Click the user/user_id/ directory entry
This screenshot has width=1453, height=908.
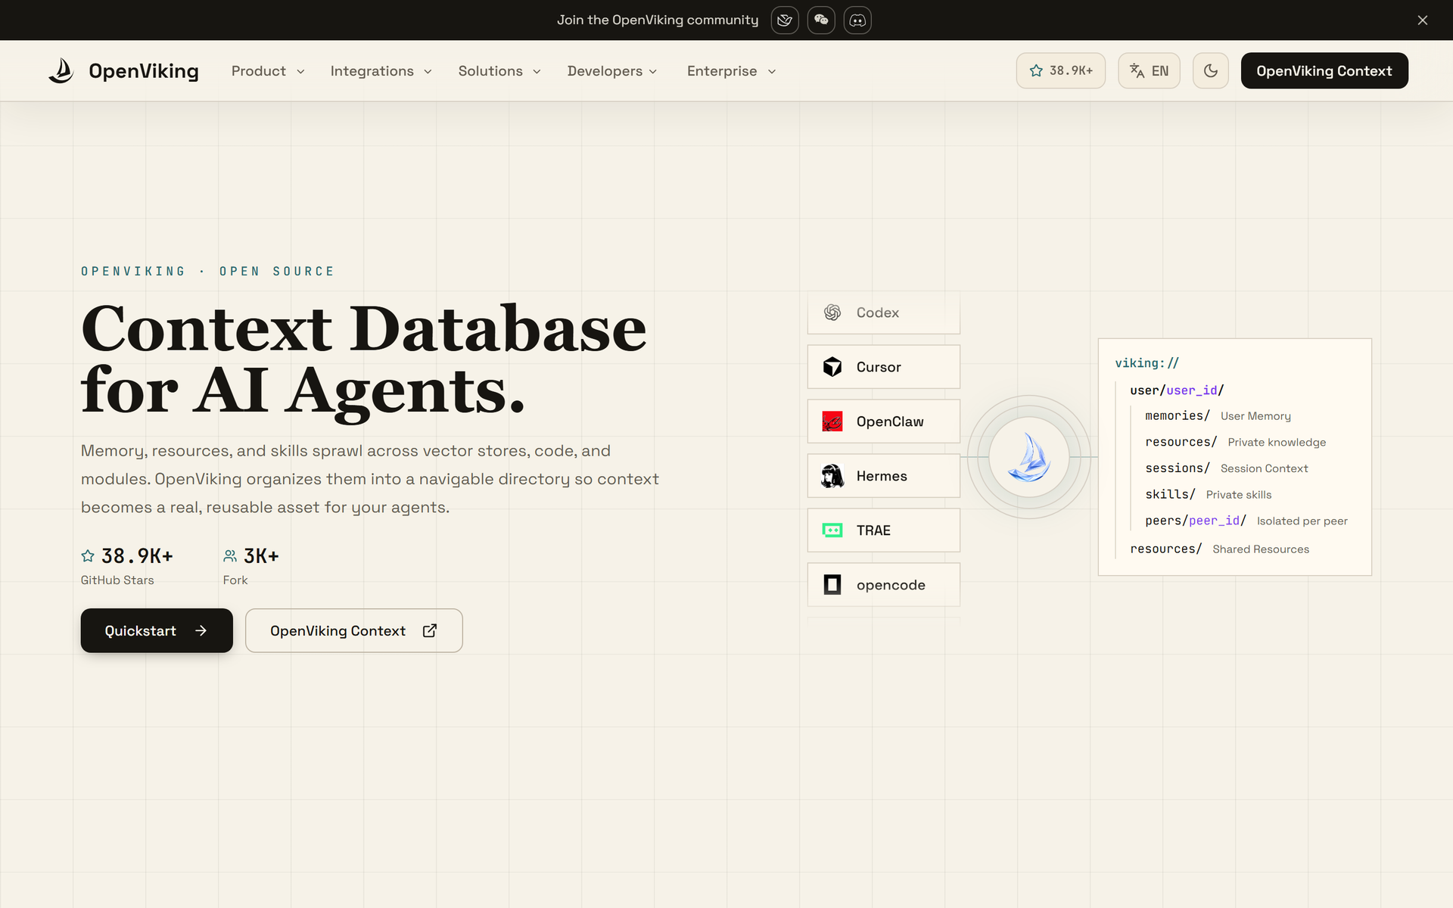1177,390
